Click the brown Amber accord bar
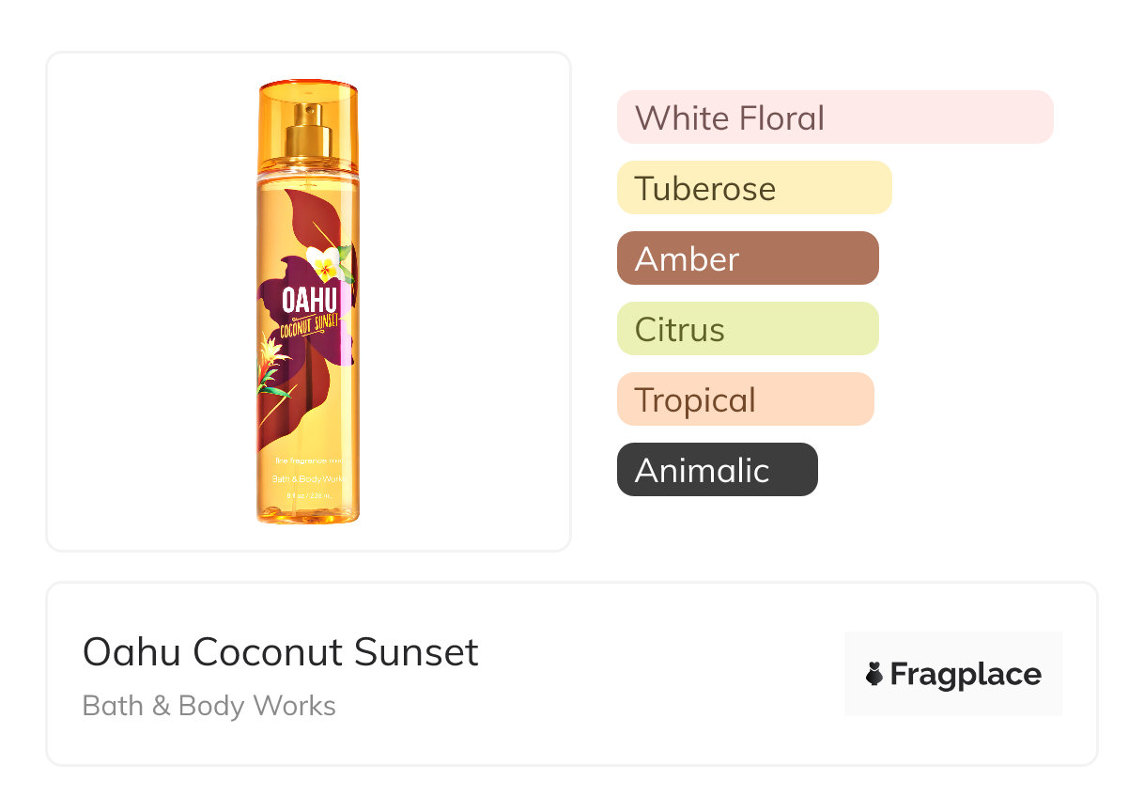Screen dimensions: 1144x812 click(747, 258)
